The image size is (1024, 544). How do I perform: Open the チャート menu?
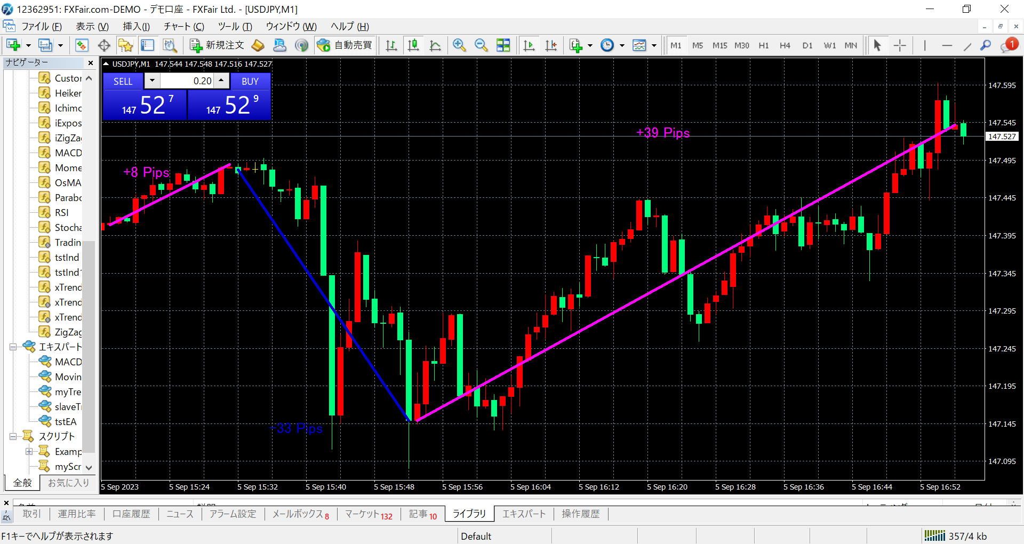pos(183,26)
